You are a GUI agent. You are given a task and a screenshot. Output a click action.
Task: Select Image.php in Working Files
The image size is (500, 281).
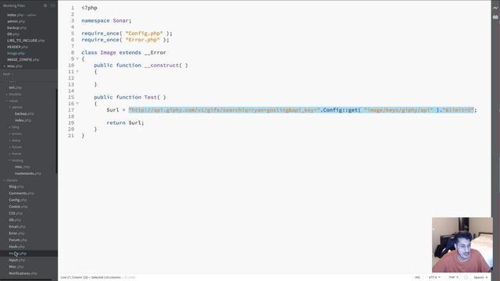click(16, 53)
